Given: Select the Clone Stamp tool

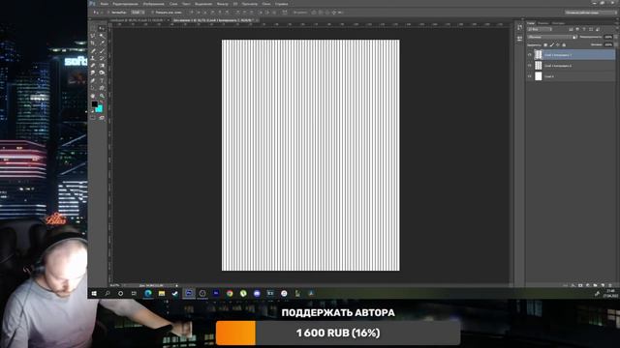Looking at the screenshot, I should (x=92, y=58).
